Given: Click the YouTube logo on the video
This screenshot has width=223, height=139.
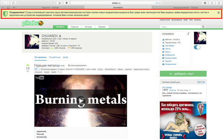Looking at the screenshot, I should pyautogui.click(x=39, y=77).
